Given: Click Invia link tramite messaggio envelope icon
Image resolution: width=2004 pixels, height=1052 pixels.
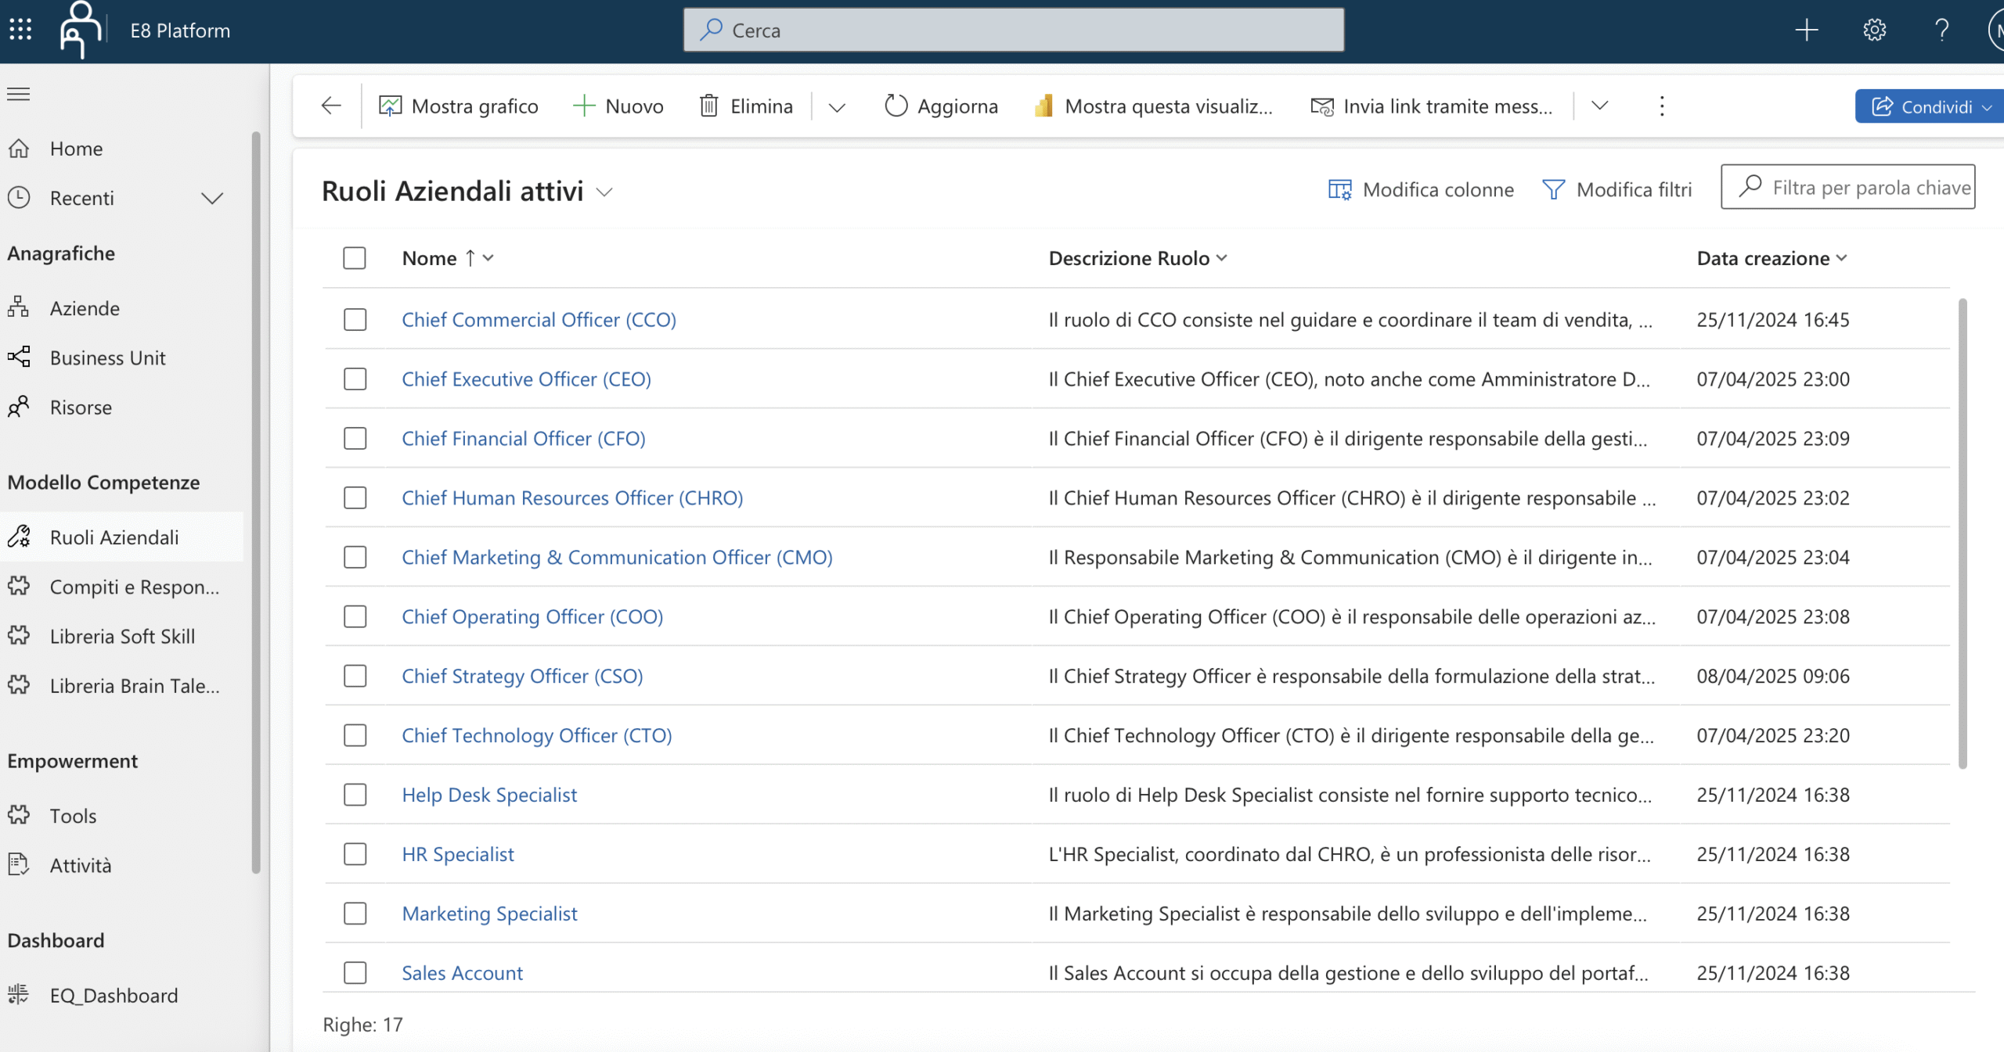Looking at the screenshot, I should 1322,106.
